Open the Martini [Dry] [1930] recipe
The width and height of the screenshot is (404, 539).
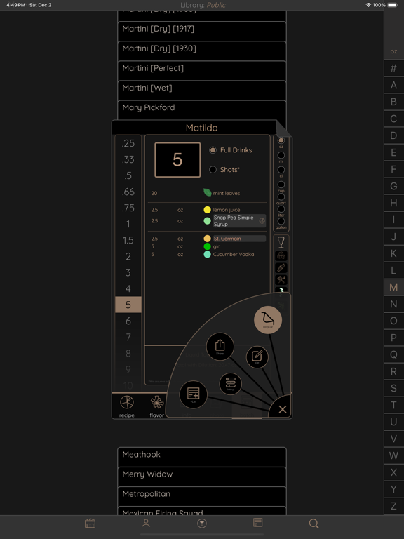(x=202, y=51)
